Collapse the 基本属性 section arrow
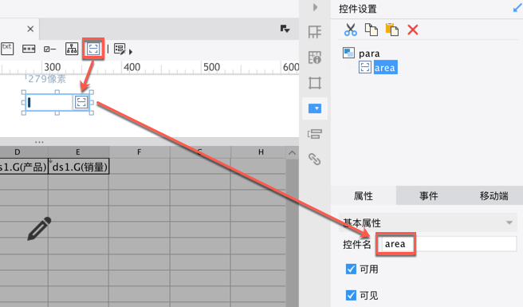Viewport: 523px width, 307px height. (x=509, y=222)
